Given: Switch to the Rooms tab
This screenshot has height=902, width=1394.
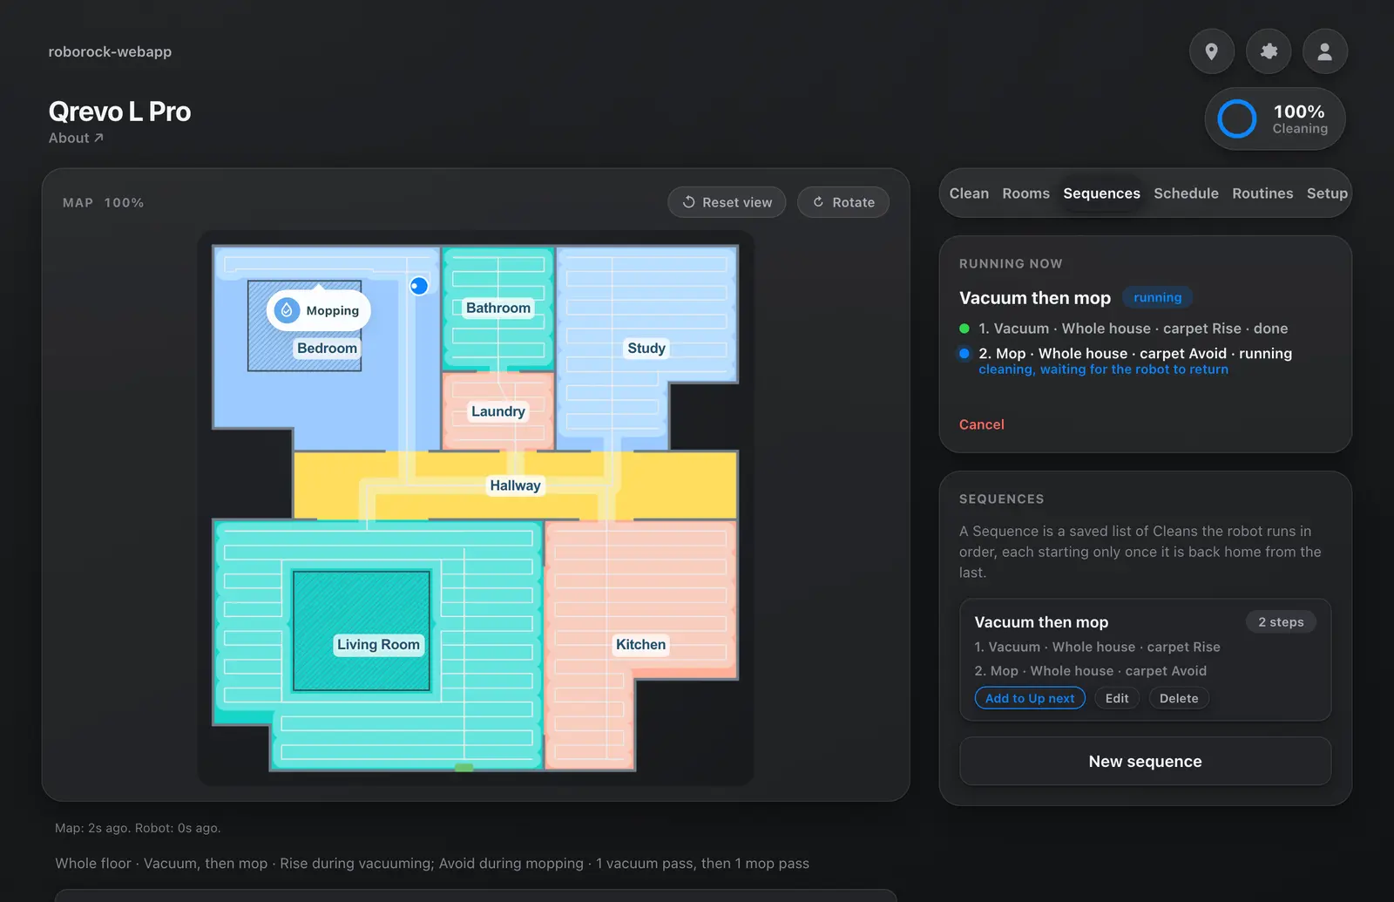Looking at the screenshot, I should coord(1025,193).
